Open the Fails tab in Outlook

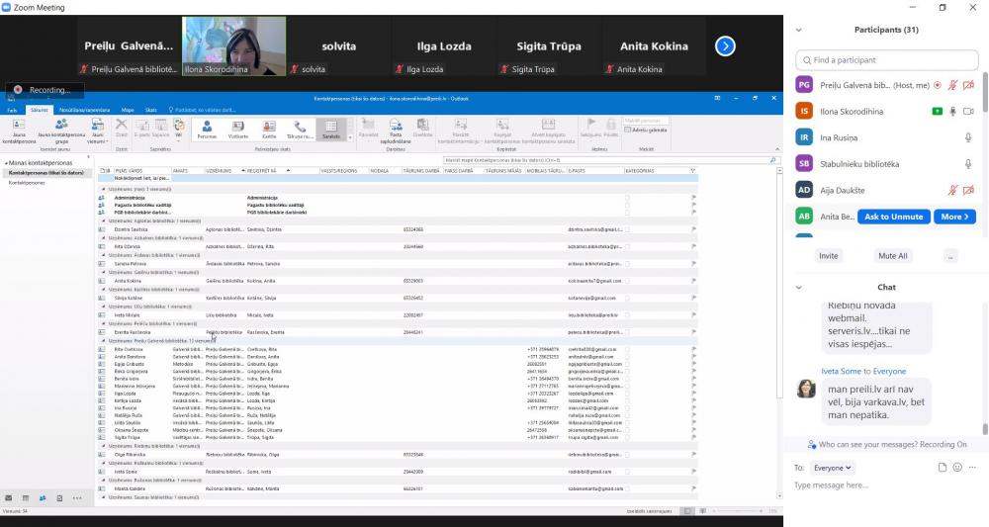pos(12,110)
